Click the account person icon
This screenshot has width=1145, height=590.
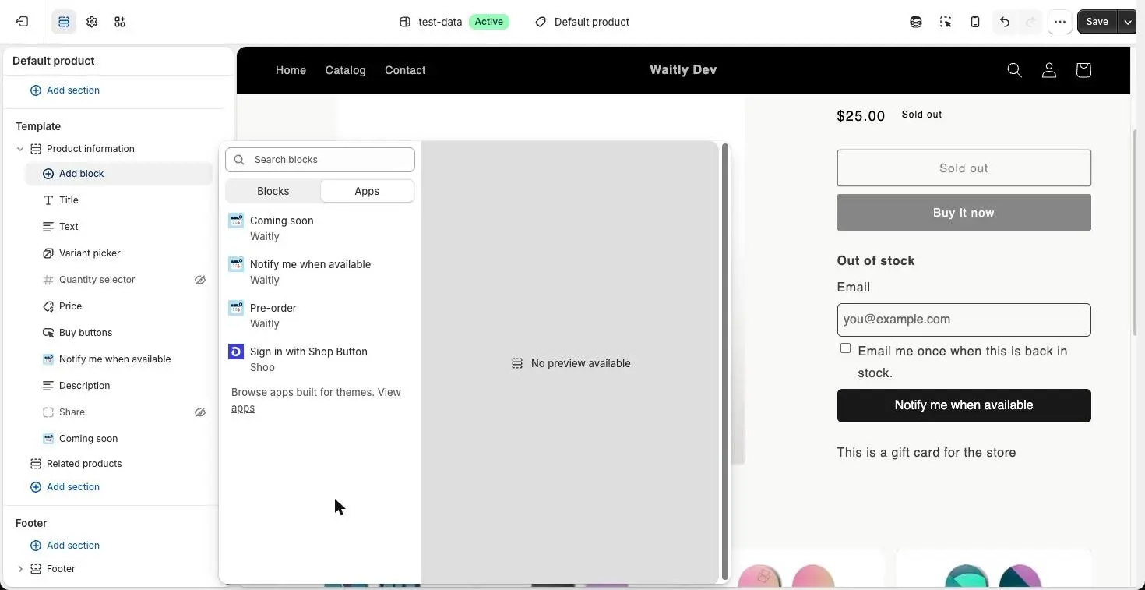[1049, 70]
